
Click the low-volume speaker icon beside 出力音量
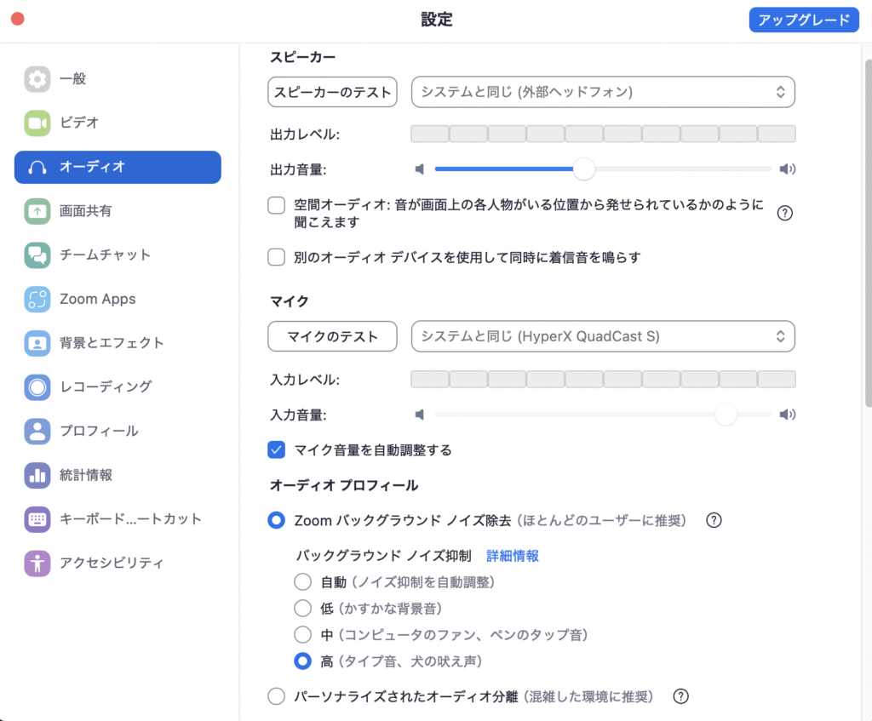coord(420,169)
